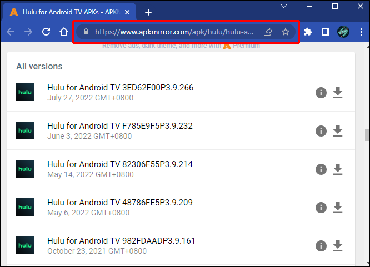Select the "July 27, 2022 GMT+0800" date
Screen dimensions: 370x267
(90, 98)
